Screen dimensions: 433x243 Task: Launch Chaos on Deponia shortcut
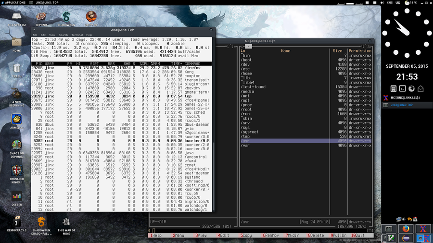[x=16, y=149]
